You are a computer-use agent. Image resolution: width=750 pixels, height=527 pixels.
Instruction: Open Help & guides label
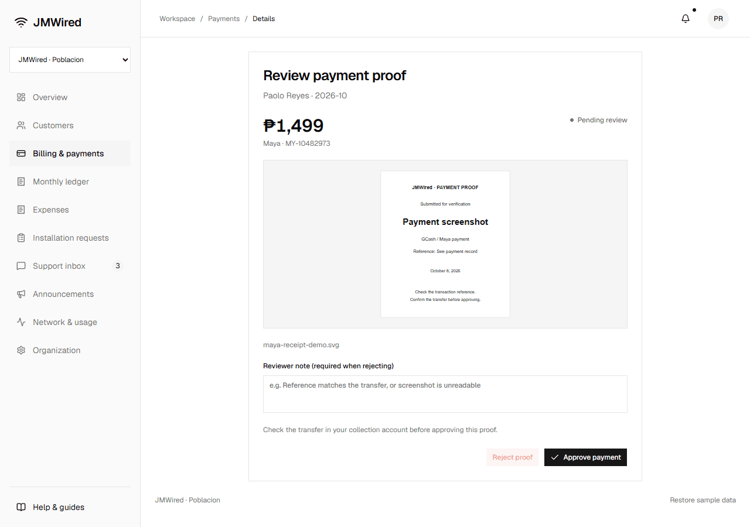59,507
